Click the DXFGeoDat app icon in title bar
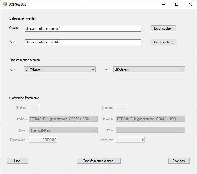Image resolution: width=197 pixels, height=174 pixels. [x=5, y=5]
